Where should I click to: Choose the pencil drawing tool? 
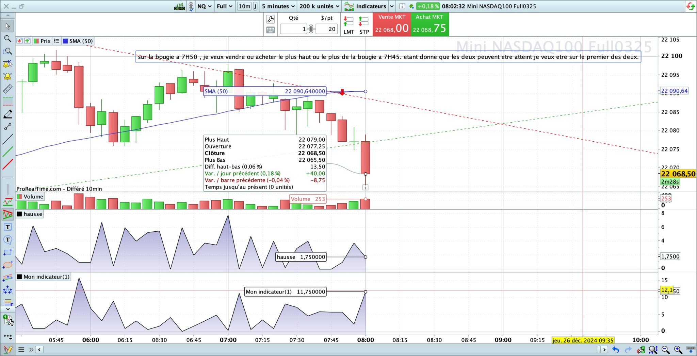pos(7,114)
